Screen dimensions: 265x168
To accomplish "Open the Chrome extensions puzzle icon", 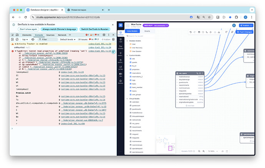I will [236, 17].
